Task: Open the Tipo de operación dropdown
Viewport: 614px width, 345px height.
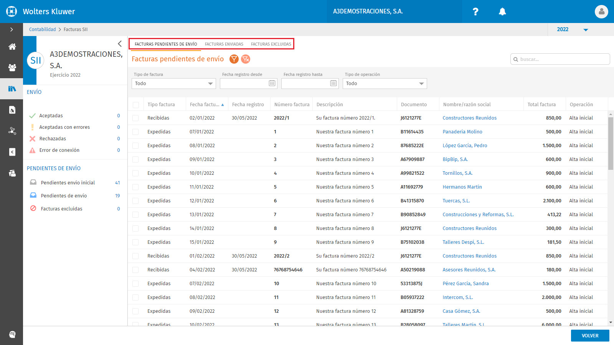Action: [385, 84]
